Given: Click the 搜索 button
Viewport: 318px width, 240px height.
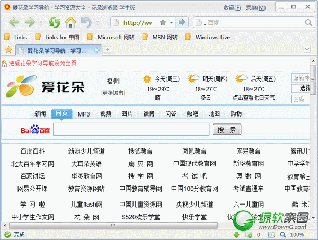Looking at the screenshot, I should click(227, 129).
